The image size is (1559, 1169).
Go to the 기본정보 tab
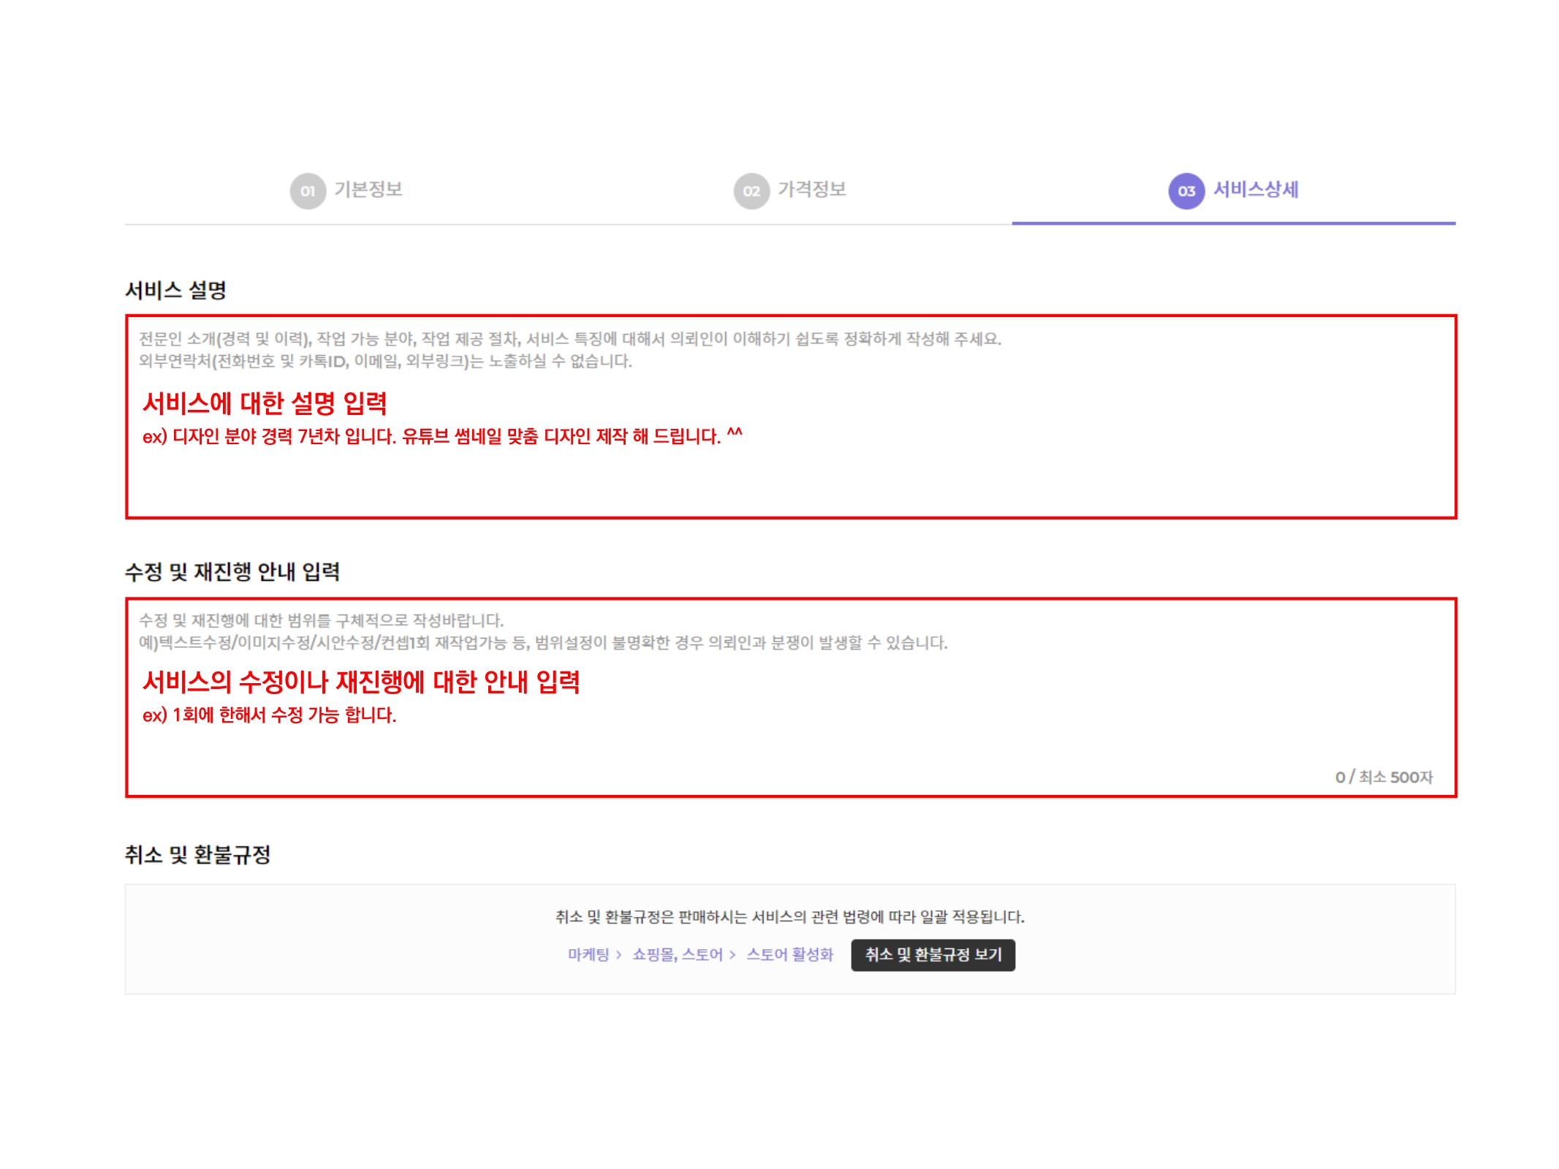point(368,189)
